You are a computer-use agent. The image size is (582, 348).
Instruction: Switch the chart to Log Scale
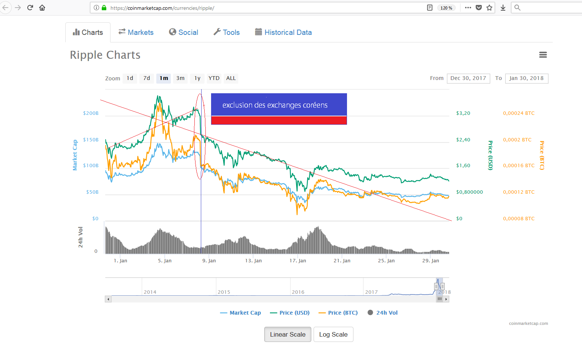[x=333, y=334]
